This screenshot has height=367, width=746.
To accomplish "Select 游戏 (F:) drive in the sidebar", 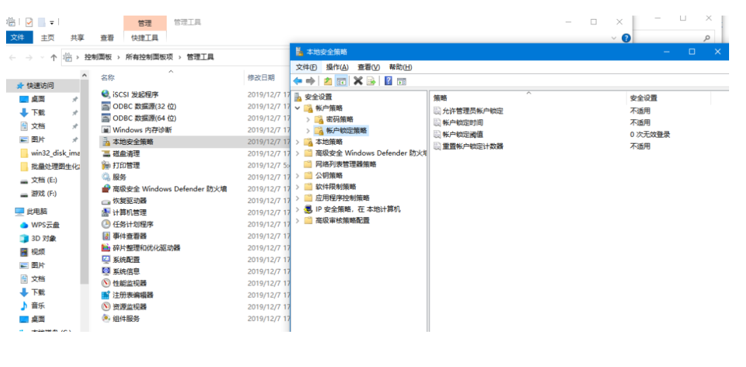I will 44,194.
